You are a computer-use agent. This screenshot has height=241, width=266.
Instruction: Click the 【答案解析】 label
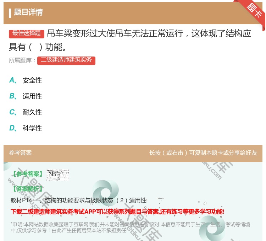[x=28, y=189]
